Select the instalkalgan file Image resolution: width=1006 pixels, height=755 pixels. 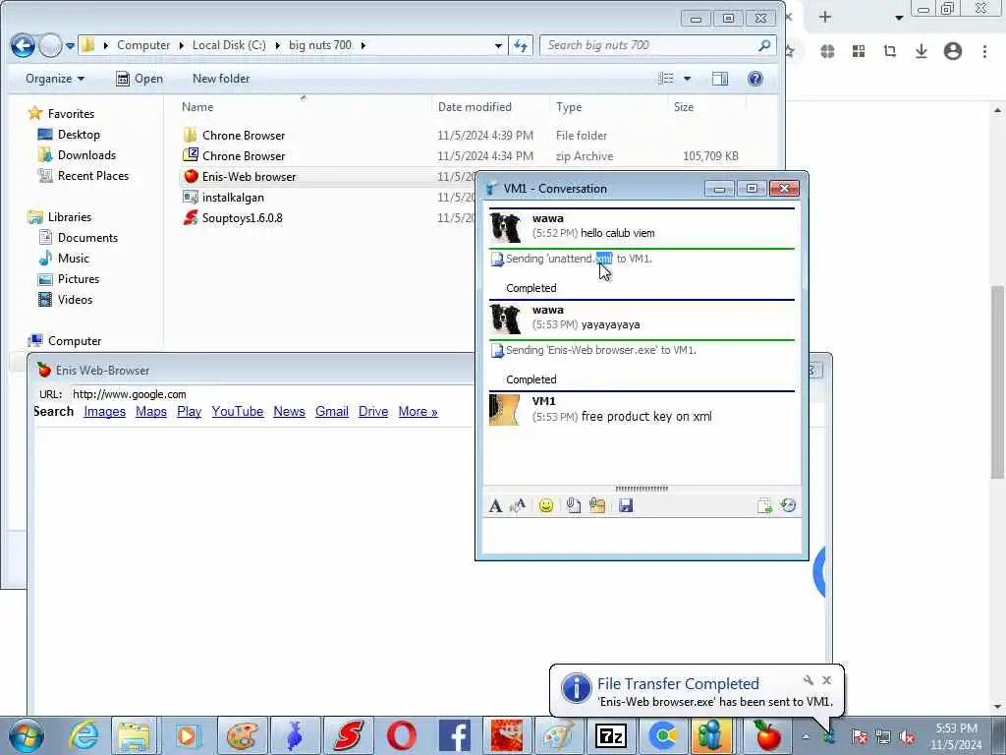click(223, 198)
